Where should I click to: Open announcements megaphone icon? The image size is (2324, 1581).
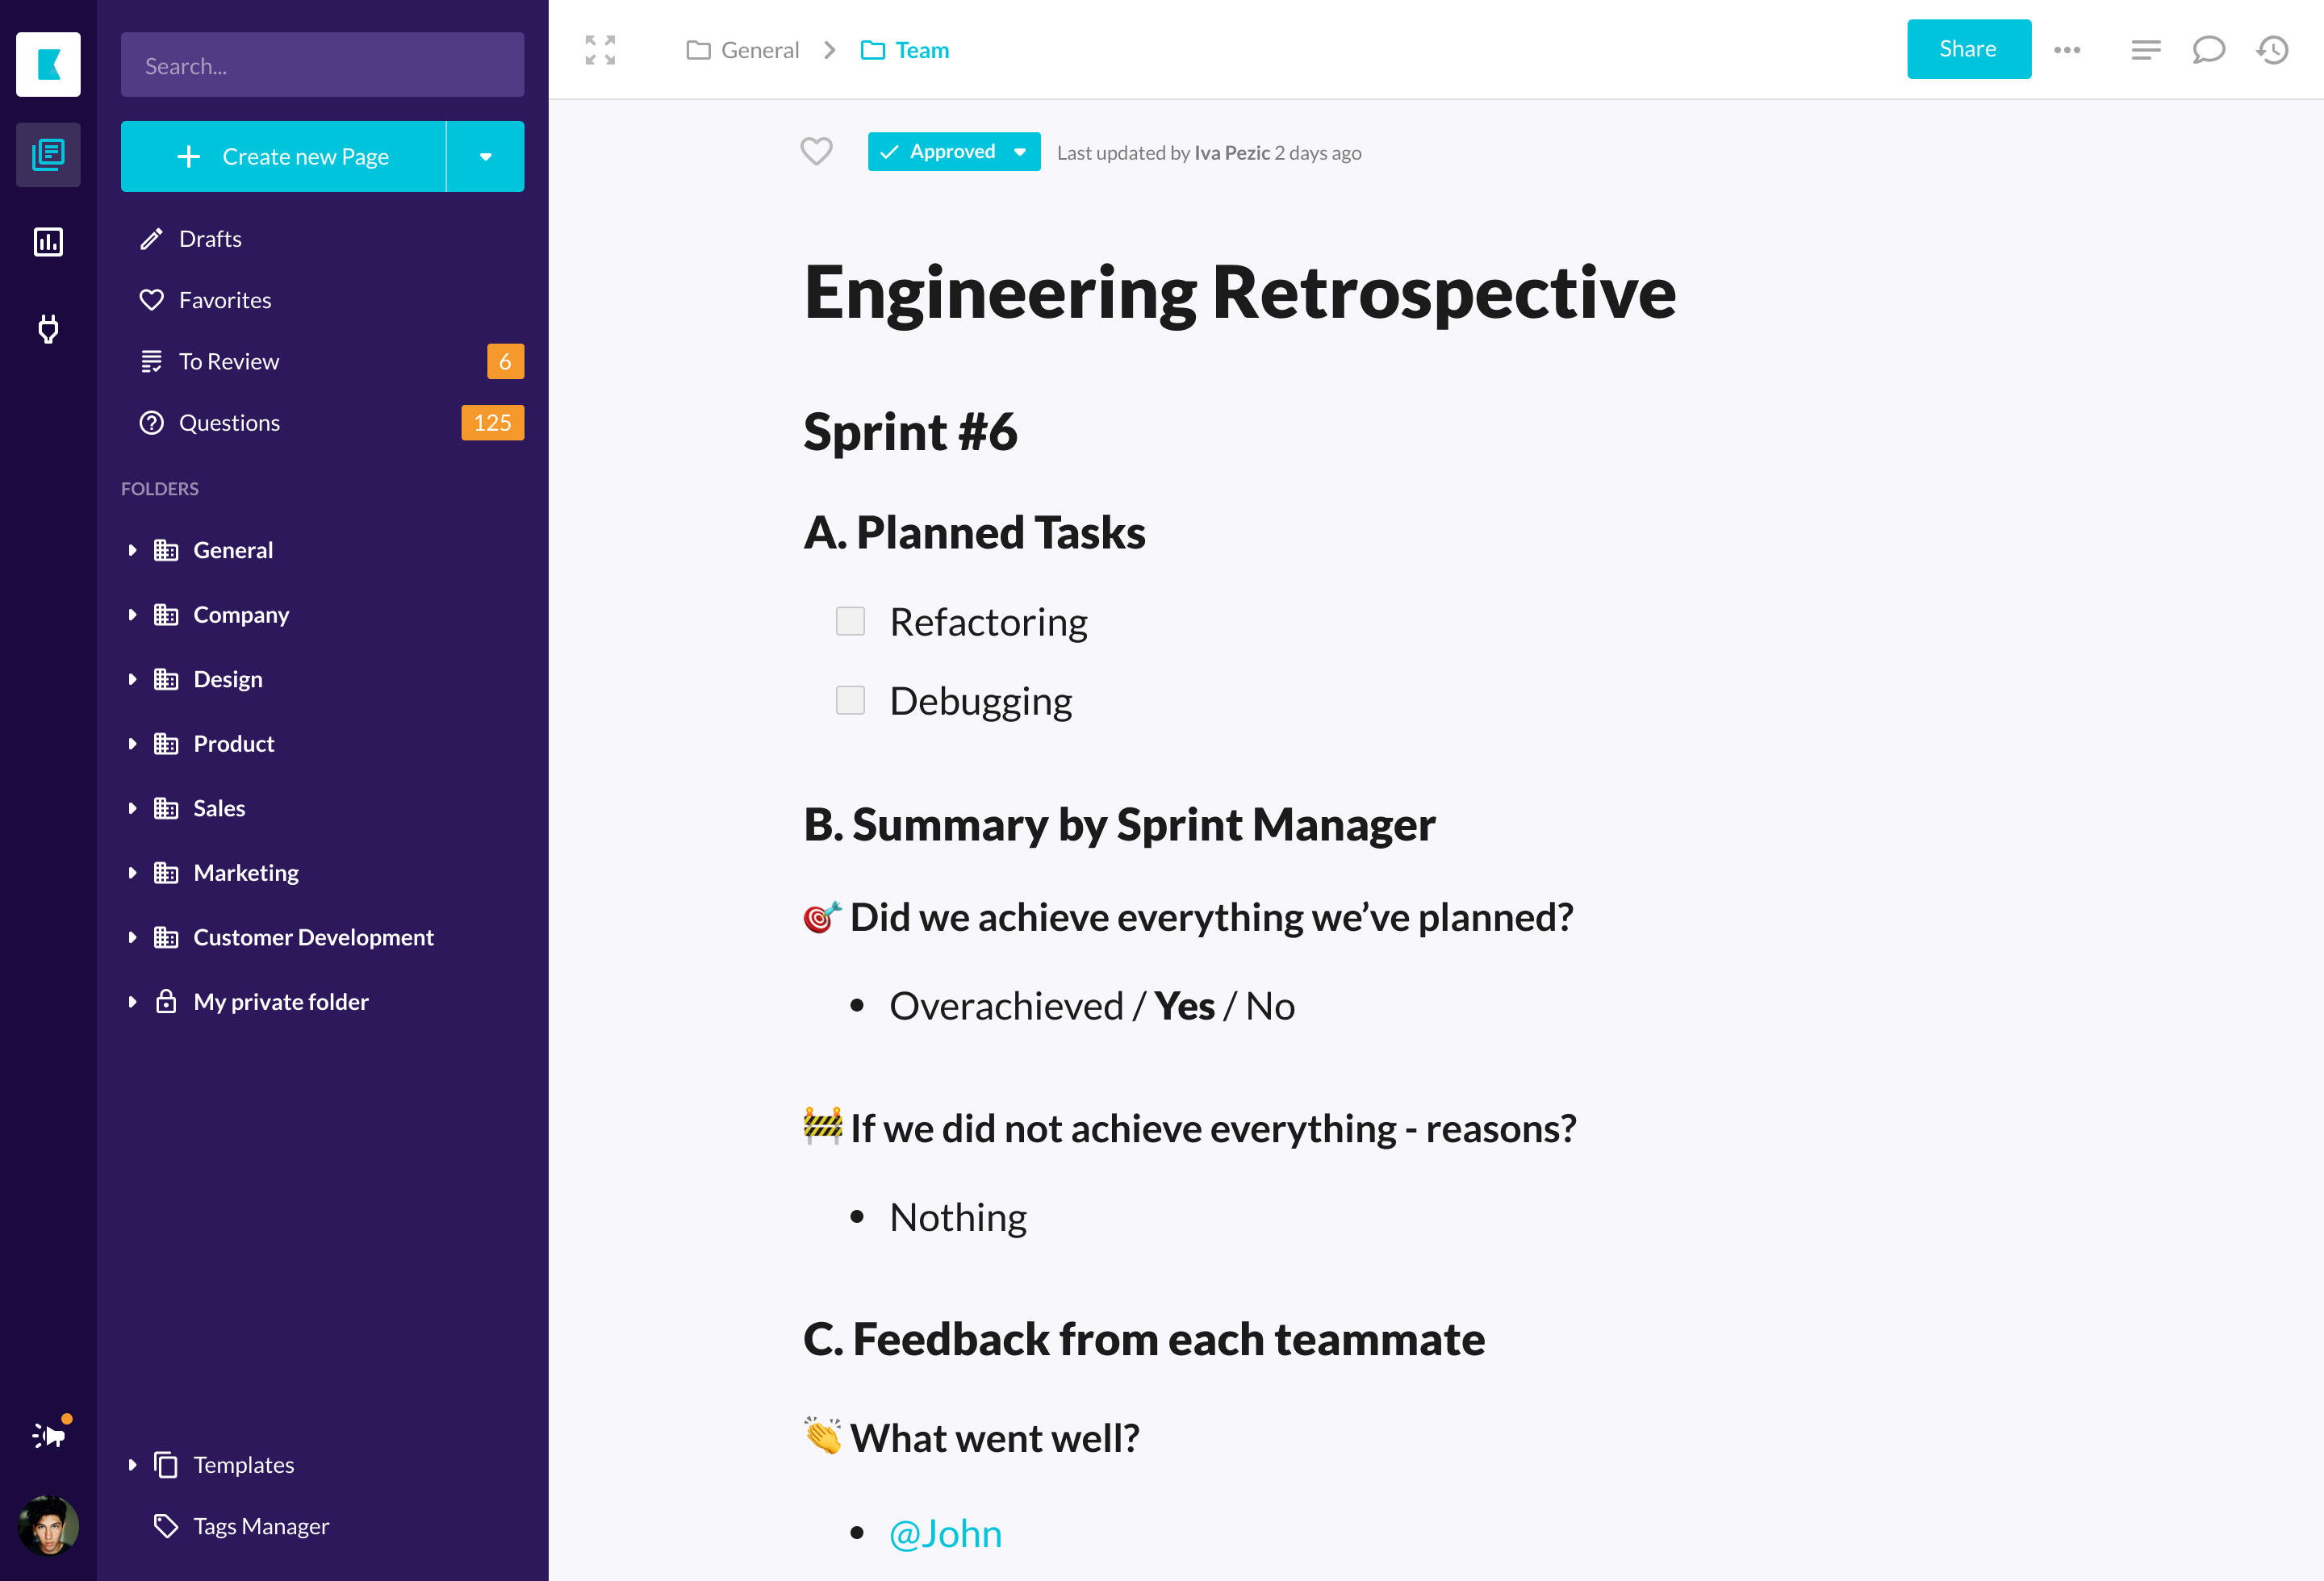[x=48, y=1436]
